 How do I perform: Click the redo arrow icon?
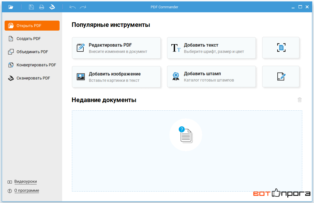pos(83,7)
